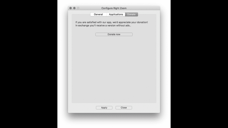Image resolution: width=228 pixels, height=128 pixels.
Task: Click the version without ads text line
Action: (x=103, y=26)
